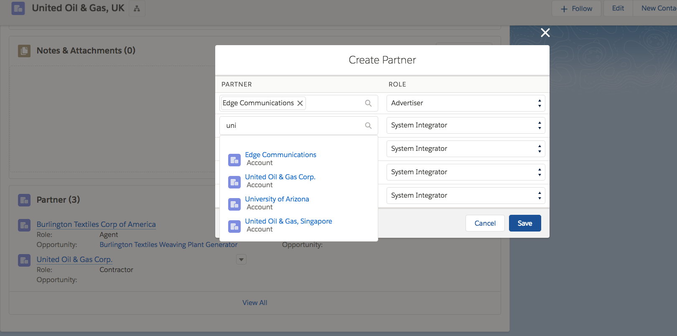Select University of Arizona from the suggestions
The width and height of the screenshot is (677, 336).
point(277,199)
